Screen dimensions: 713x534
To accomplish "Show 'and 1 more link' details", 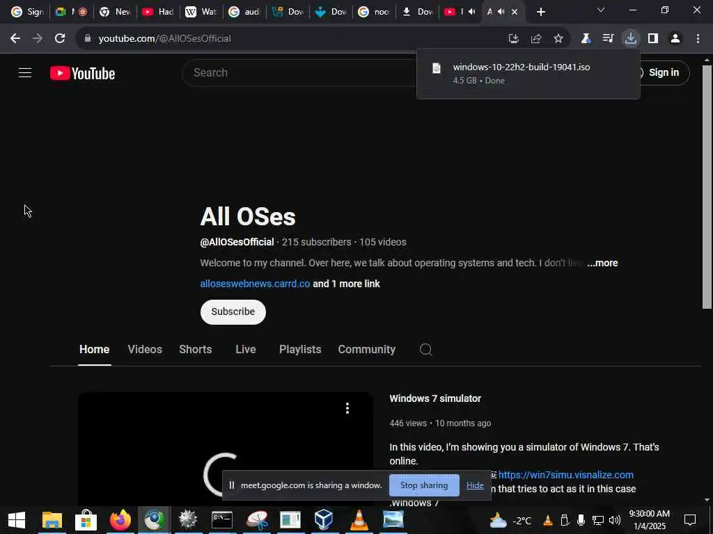I will (347, 284).
